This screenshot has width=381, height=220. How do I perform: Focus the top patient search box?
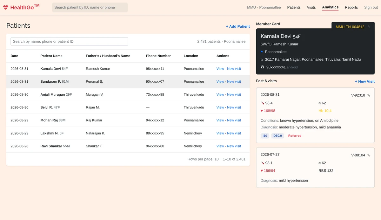[x=90, y=7]
